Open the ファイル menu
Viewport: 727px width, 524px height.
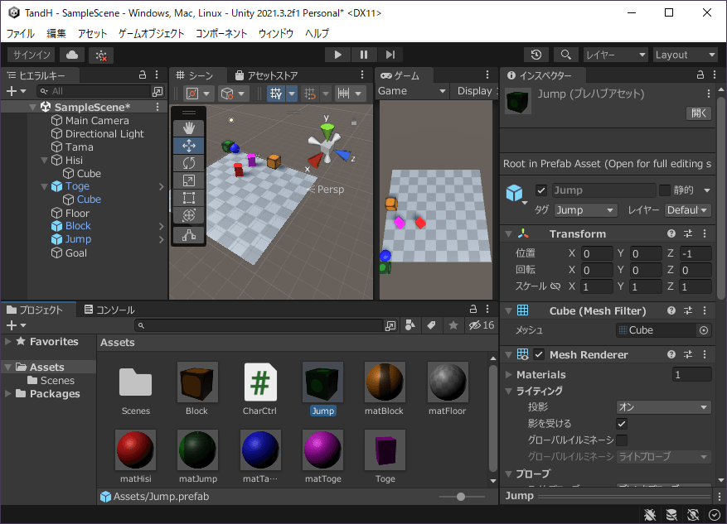pos(21,33)
